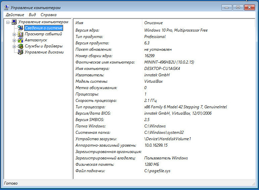Expand the Автозапуск tree node
Image resolution: width=259 pixels, height=190 pixels.
[x=14, y=40]
